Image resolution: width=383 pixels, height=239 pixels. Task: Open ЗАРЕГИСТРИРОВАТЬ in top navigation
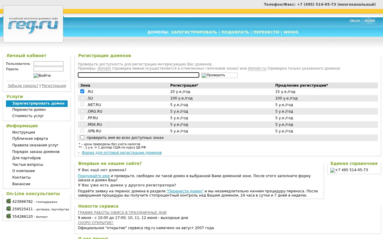tap(194, 32)
